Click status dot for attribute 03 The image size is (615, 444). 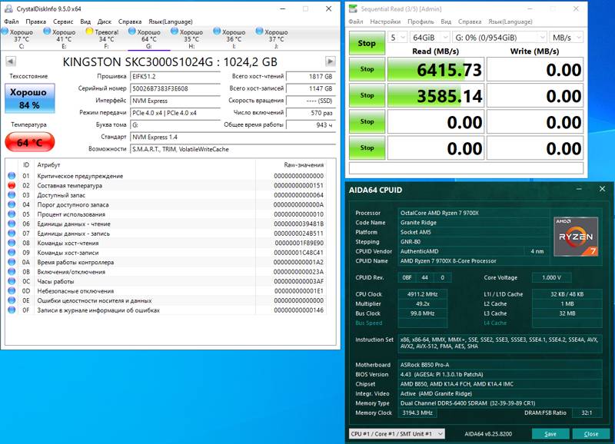[x=12, y=195]
